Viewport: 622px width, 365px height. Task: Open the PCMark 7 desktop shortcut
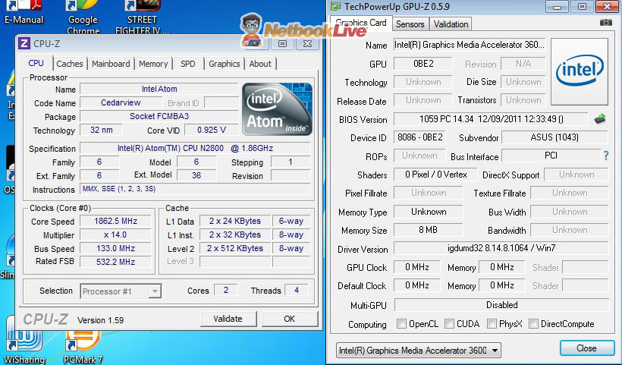click(83, 346)
